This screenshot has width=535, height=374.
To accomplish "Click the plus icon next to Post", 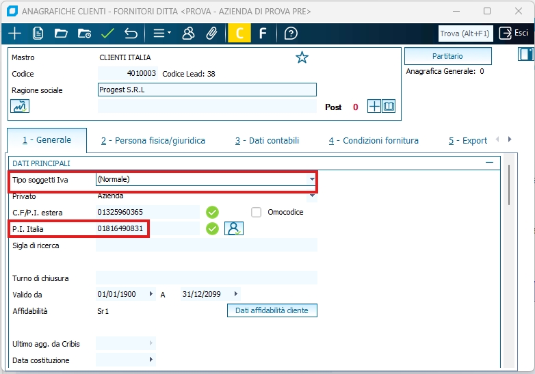I will click(x=374, y=107).
